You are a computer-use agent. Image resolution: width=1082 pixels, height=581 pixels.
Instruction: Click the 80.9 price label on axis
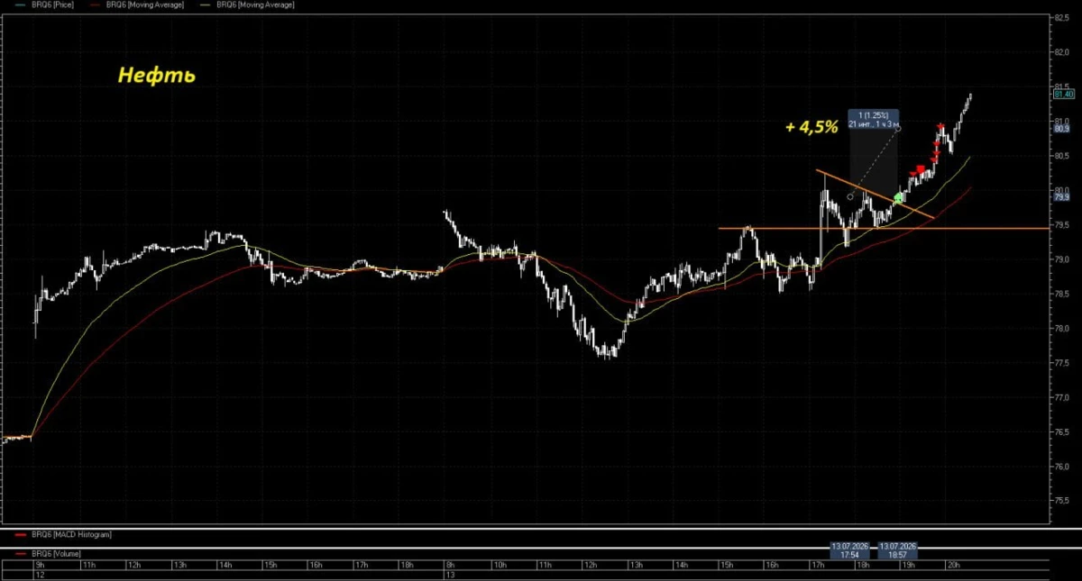click(x=1061, y=128)
